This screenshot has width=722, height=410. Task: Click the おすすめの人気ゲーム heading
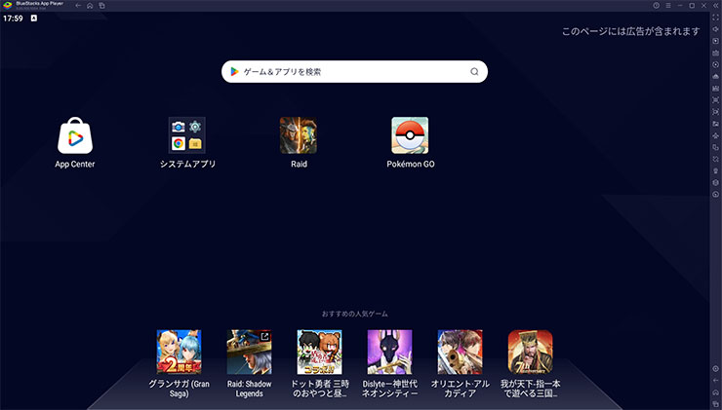354,314
